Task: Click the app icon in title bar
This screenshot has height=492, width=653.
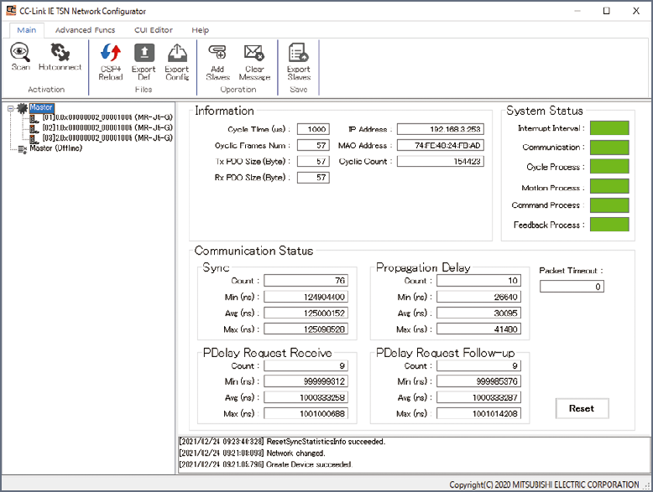Action: coord(11,10)
